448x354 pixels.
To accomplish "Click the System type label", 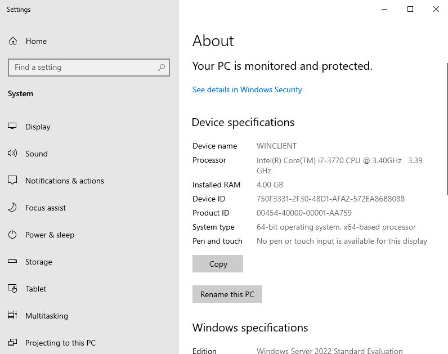I will click(213, 227).
